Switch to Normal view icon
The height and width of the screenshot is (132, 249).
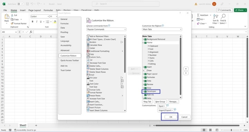[x=204, y=130]
